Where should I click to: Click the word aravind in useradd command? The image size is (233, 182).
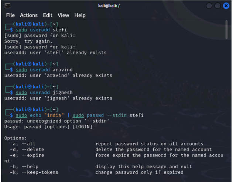click(62, 70)
